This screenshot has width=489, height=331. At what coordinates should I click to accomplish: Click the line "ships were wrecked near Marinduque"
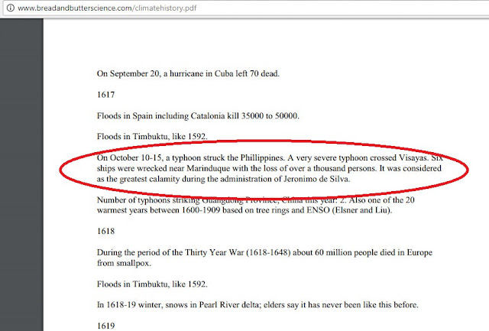tap(269, 168)
